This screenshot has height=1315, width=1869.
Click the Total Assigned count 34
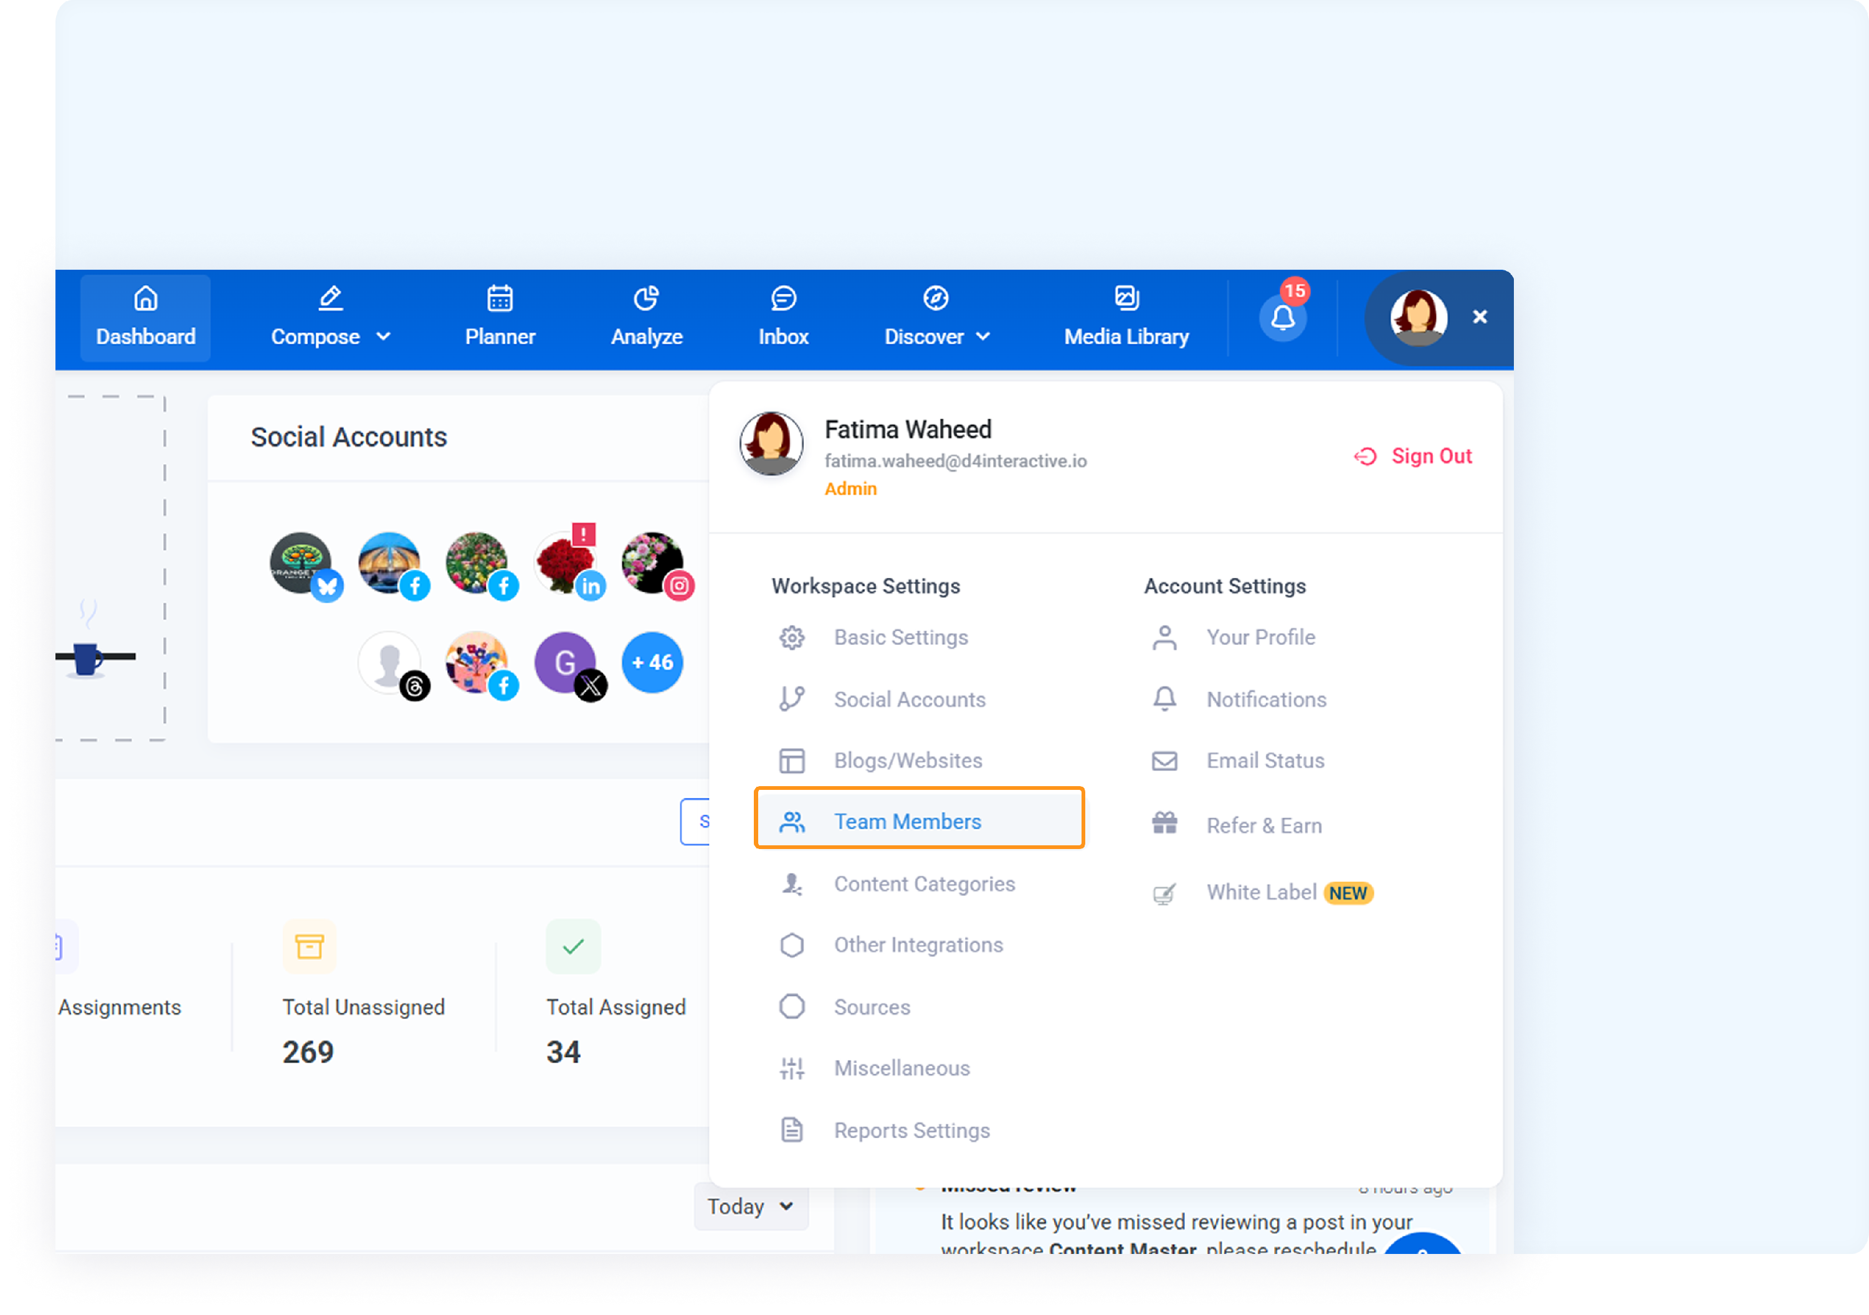[563, 1052]
